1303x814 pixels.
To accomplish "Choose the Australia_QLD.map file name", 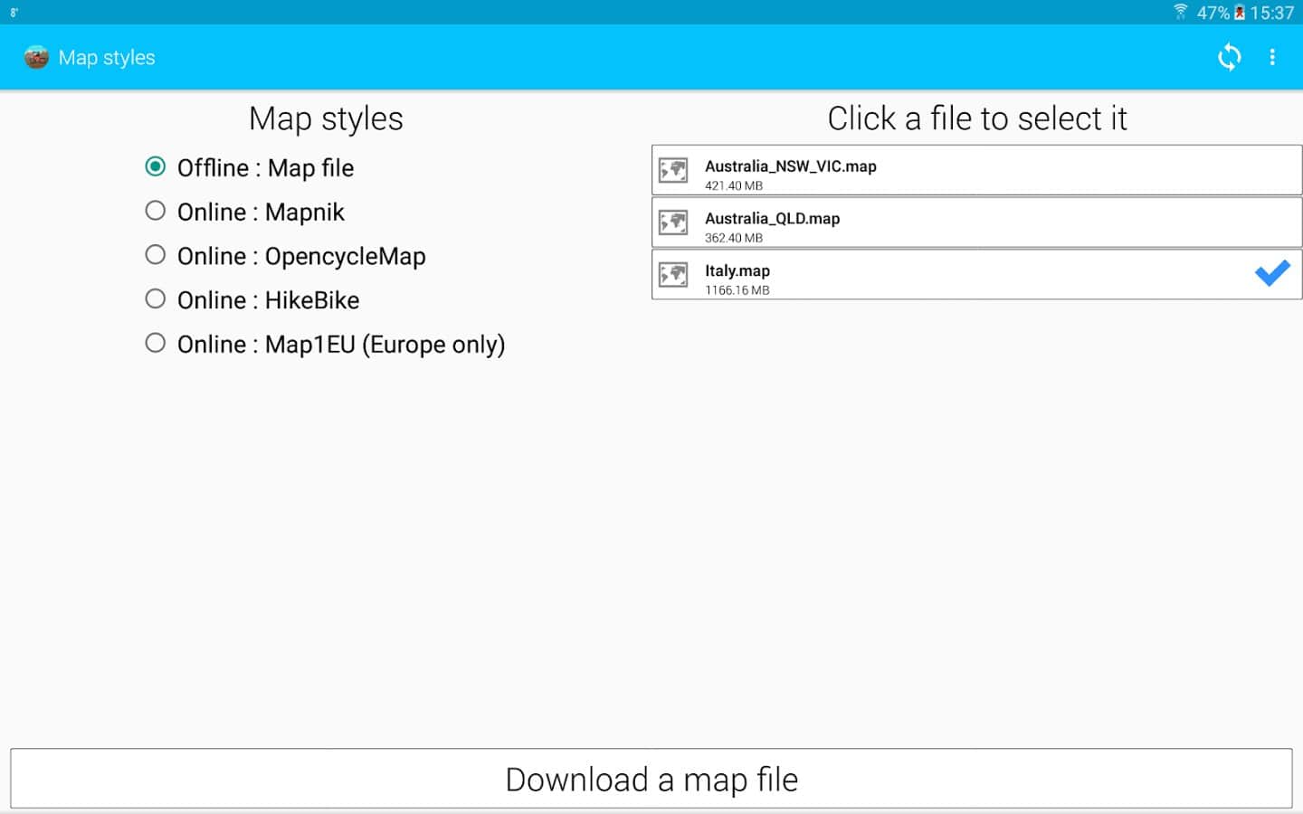I will pyautogui.click(x=772, y=219).
